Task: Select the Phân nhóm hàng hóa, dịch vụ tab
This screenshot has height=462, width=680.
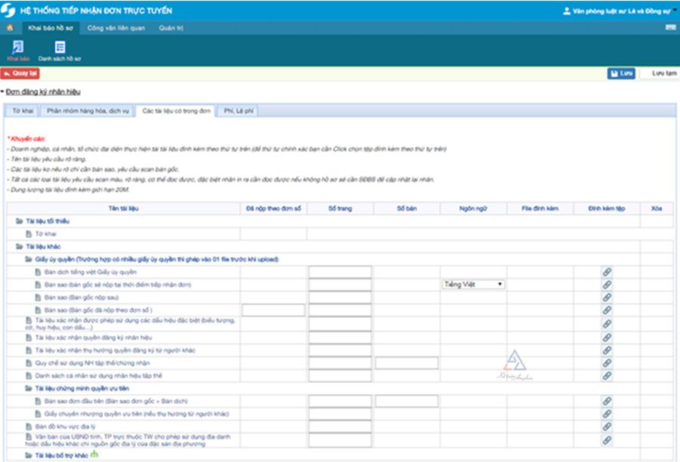Action: pos(88,111)
